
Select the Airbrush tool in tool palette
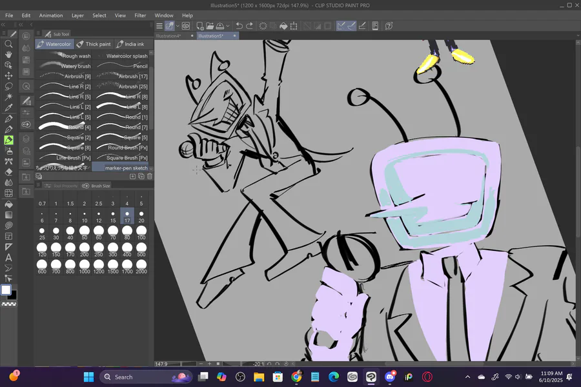8,151
